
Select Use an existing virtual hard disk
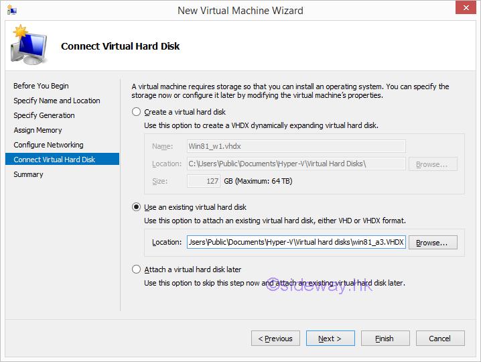(x=137, y=208)
